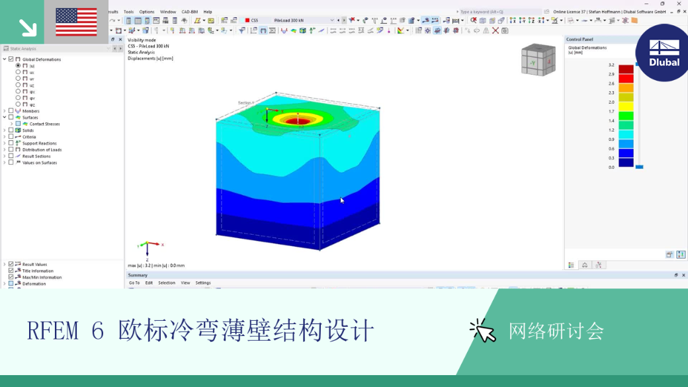Open Settings menu in Summary panel
Viewport: 688px width, 387px height.
click(203, 283)
